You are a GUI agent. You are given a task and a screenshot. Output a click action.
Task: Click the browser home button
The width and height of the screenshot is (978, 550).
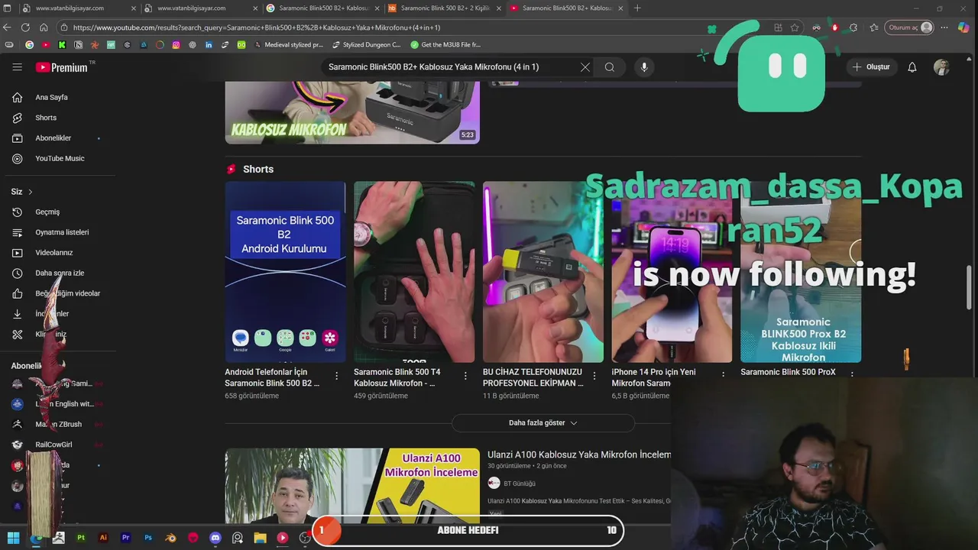(x=44, y=27)
